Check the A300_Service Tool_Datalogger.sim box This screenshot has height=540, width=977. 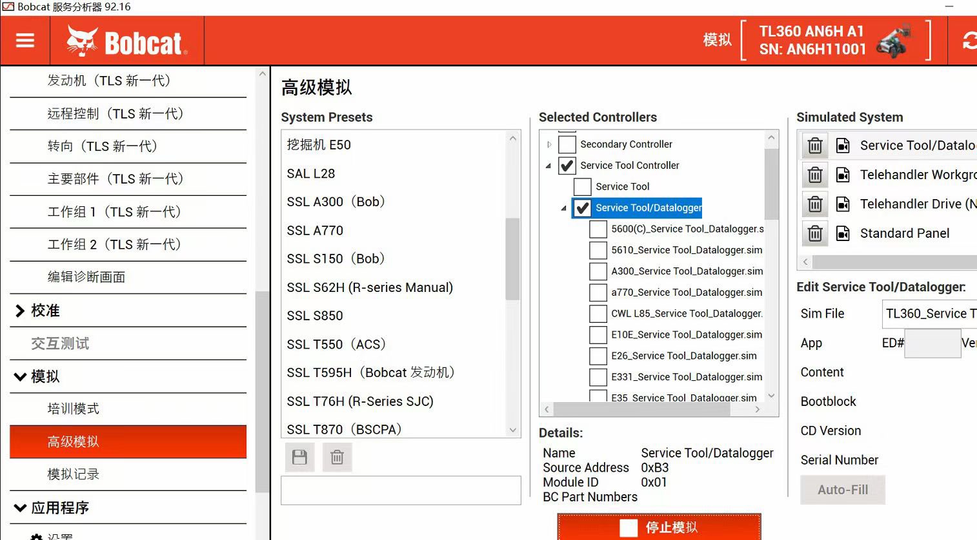tap(598, 271)
